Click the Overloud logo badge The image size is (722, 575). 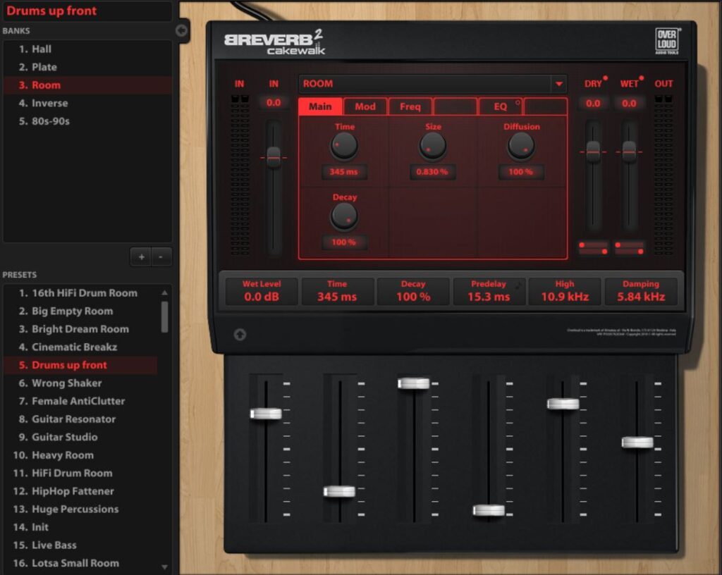(x=667, y=41)
